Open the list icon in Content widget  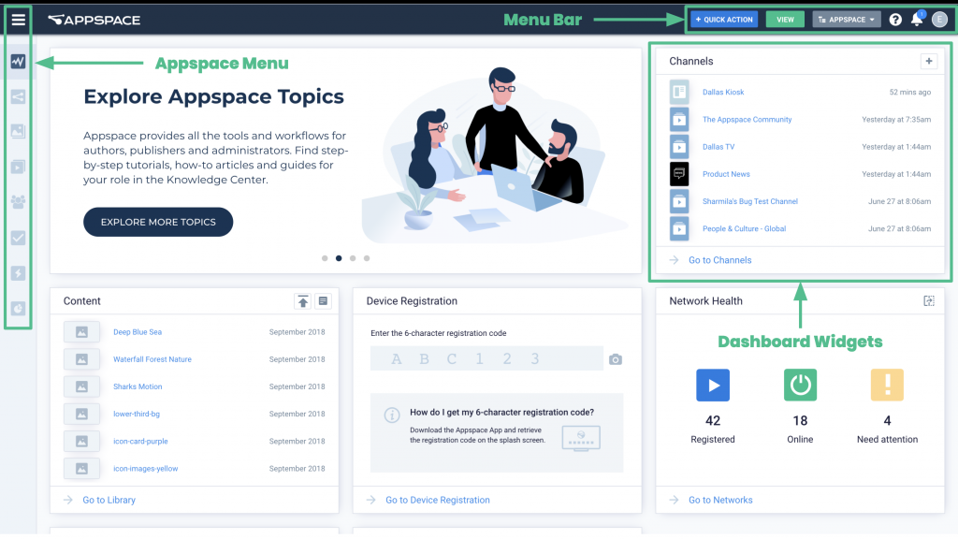[323, 301]
